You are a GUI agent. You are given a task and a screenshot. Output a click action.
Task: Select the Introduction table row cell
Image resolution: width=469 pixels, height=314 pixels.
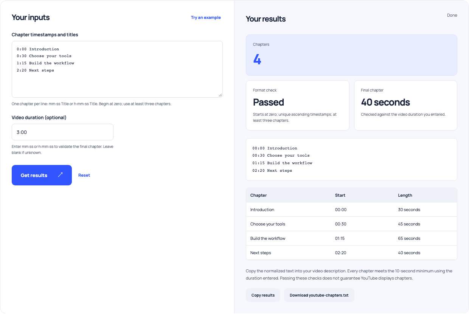pos(262,210)
